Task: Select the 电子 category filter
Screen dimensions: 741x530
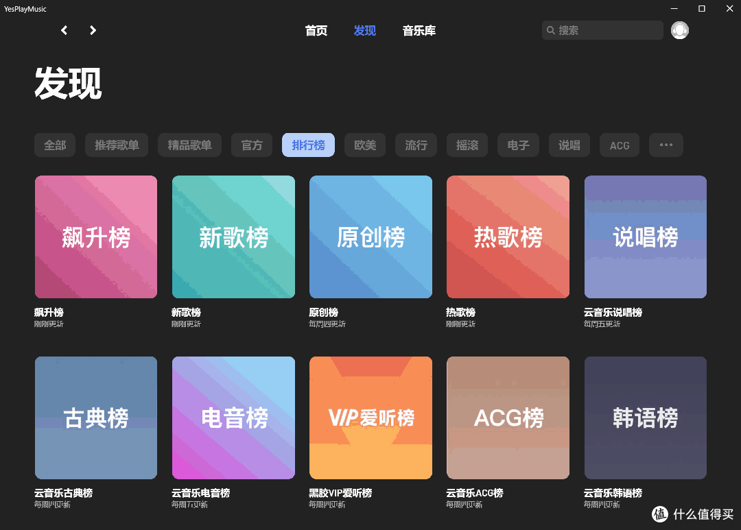Action: click(x=518, y=145)
